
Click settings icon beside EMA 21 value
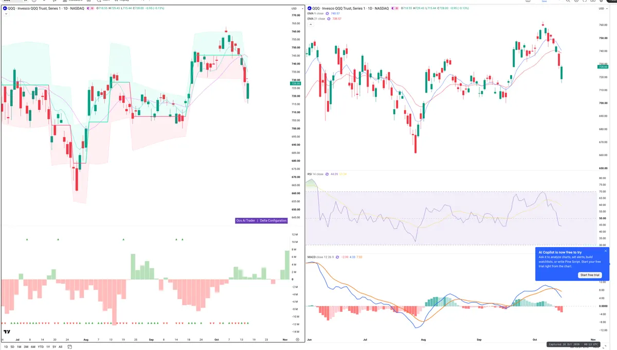coord(329,19)
